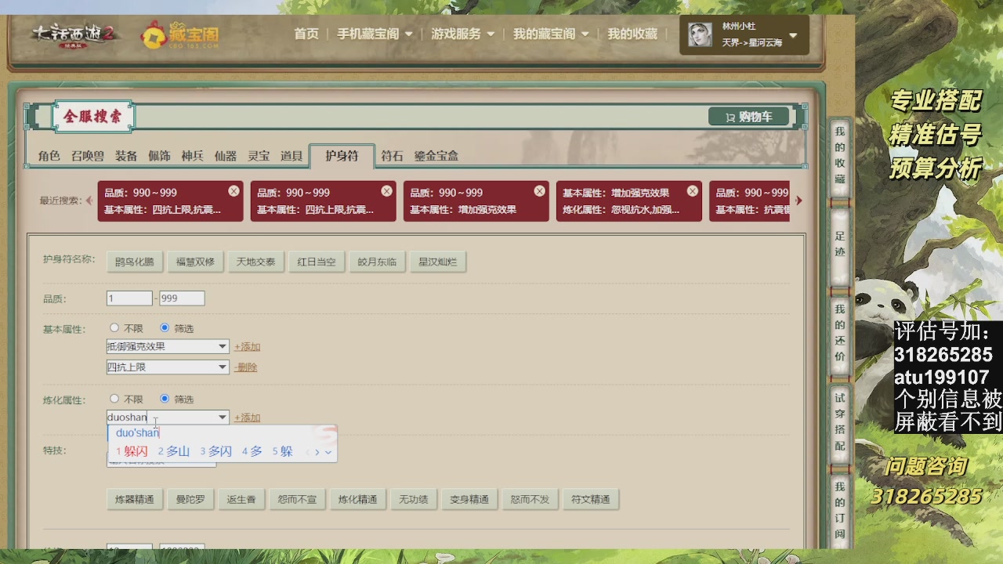The width and height of the screenshot is (1003, 564).
Task: Choose 星汉灿烂 amulet name
Action: 438,262
